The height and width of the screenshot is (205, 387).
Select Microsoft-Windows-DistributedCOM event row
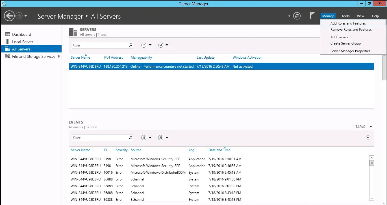point(219,173)
